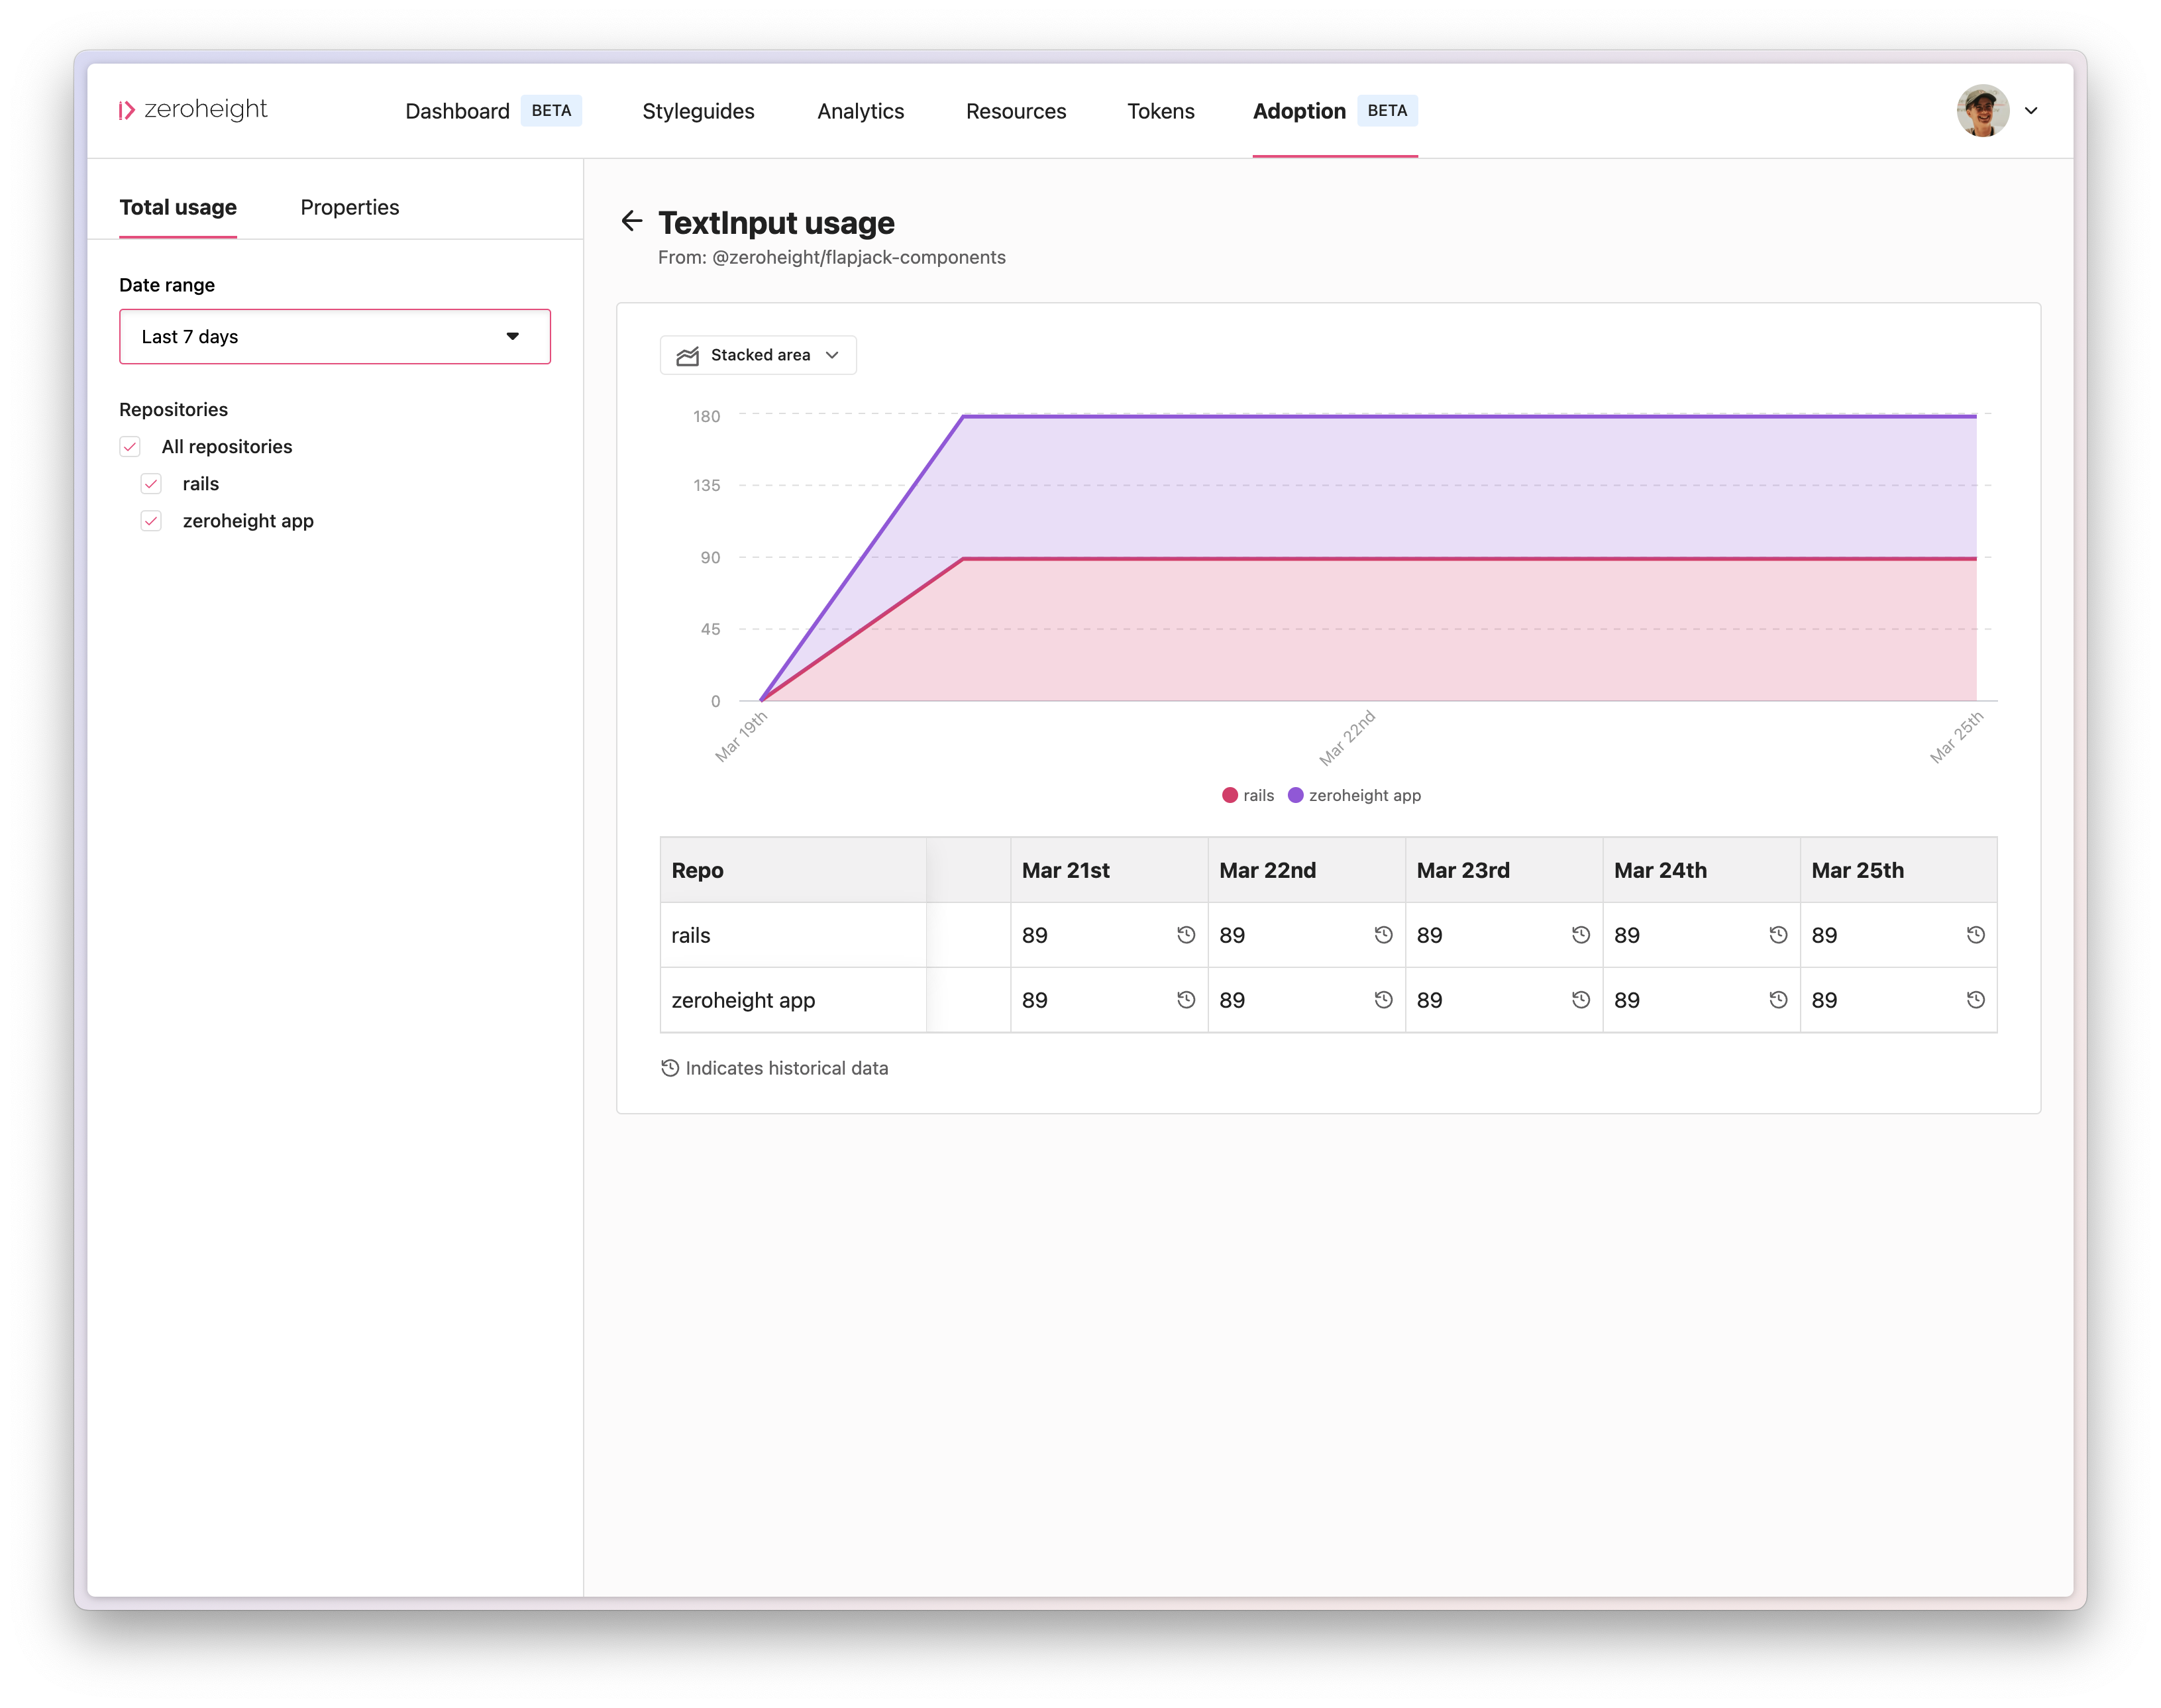Click the Mar 25th axis label on chart
2161x1708 pixels.
(x=1957, y=737)
